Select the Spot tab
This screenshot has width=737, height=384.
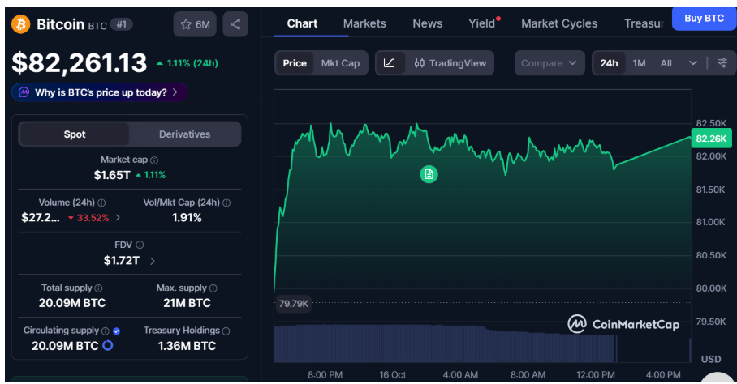[x=74, y=134]
